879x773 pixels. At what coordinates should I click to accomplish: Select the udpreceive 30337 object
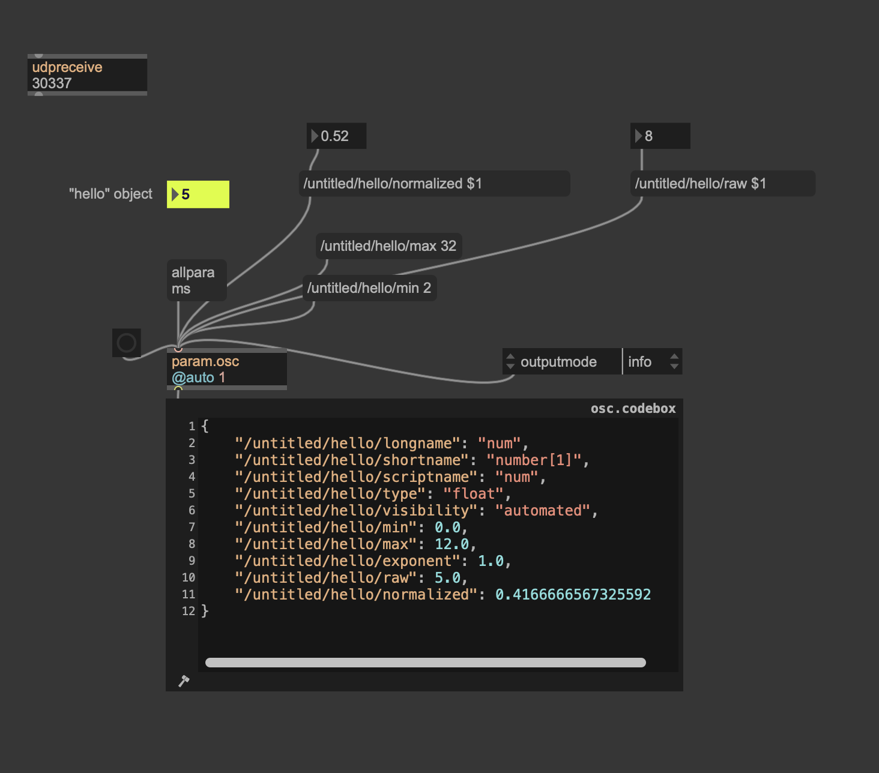pos(87,75)
